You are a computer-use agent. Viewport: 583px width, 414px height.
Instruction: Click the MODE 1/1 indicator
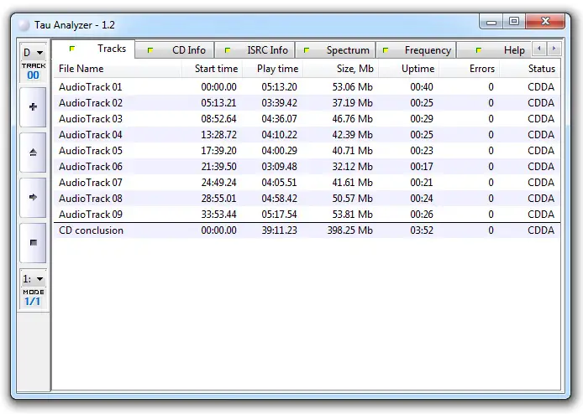pyautogui.click(x=33, y=298)
